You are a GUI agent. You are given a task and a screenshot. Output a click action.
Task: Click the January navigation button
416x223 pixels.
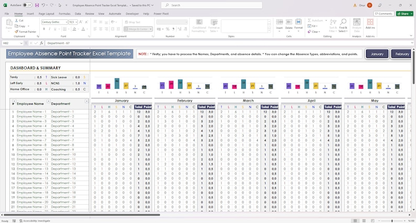coord(377,54)
